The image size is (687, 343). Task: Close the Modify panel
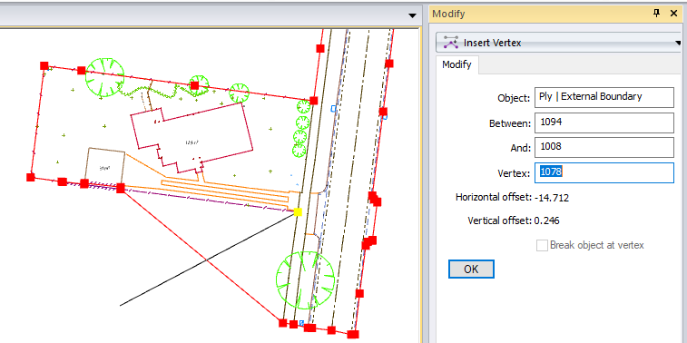click(674, 14)
